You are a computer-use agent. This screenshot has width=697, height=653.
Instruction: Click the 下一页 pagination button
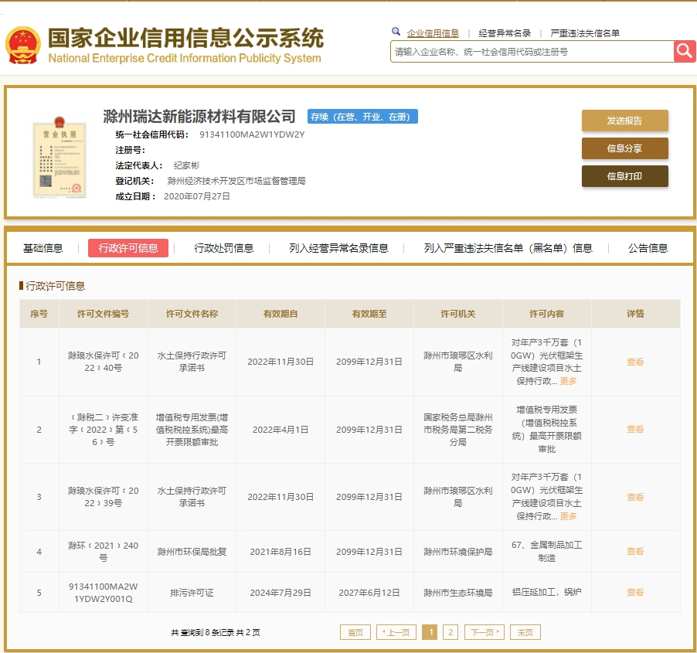point(484,632)
